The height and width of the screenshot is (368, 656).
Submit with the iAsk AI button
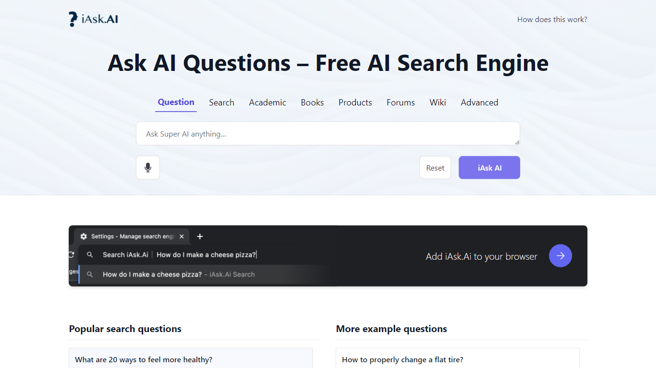(x=489, y=168)
